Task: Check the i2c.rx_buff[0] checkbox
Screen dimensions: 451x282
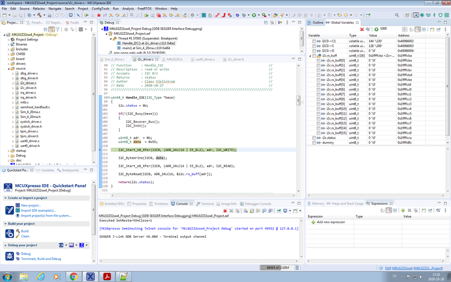Action: point(318,61)
